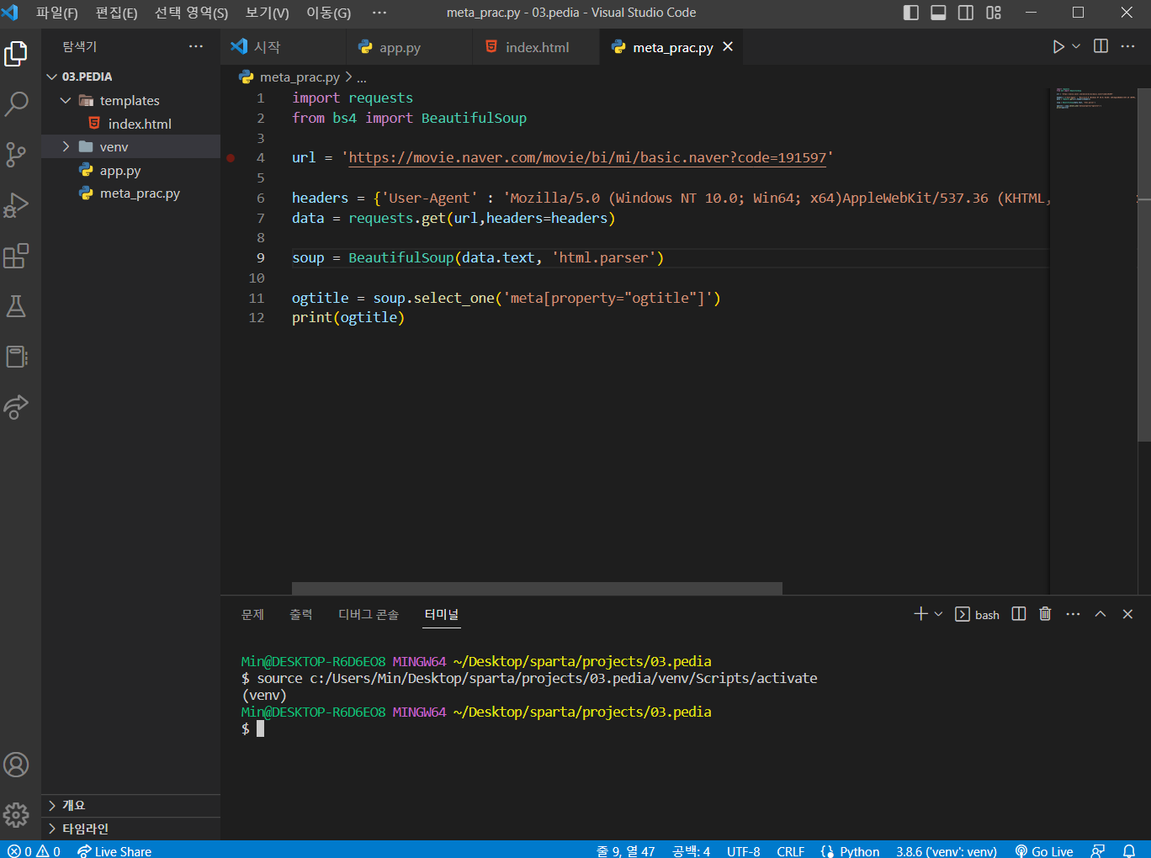Open the Manage gear settings
This screenshot has height=858, width=1151.
click(17, 814)
